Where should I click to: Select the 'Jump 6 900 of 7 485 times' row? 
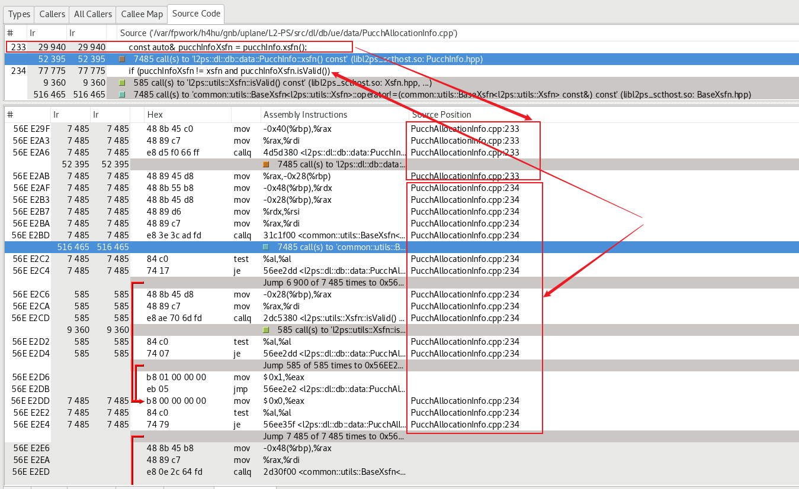(333, 283)
